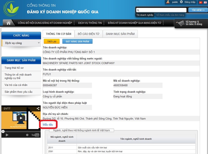208x154 pixels.
Task: Click the YouTube logo on video player
Action: click(x=35, y=135)
